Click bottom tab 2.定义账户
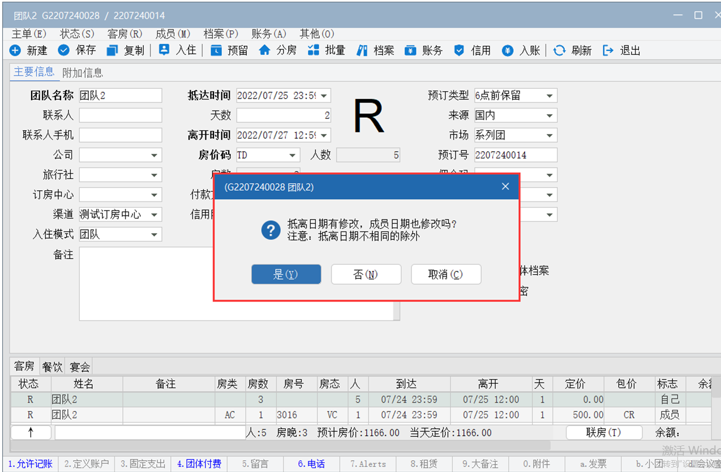Image resolution: width=721 pixels, height=472 pixels. 86,464
